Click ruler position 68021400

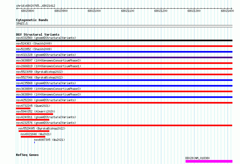click(227, 11)
